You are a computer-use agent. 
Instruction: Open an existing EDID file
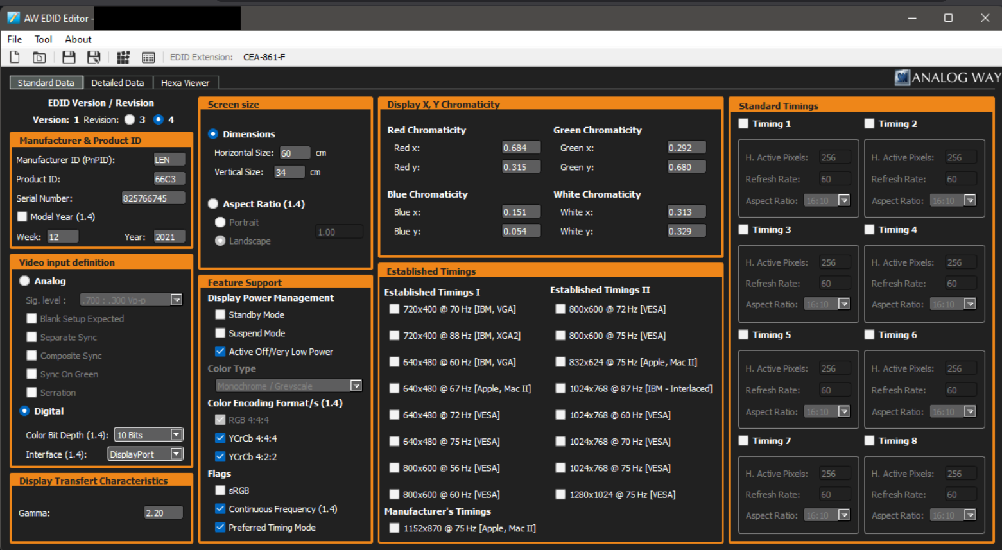(39, 57)
